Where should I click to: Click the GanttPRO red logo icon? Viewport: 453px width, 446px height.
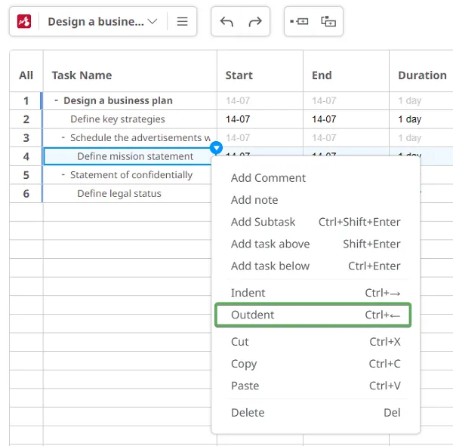coord(24,22)
